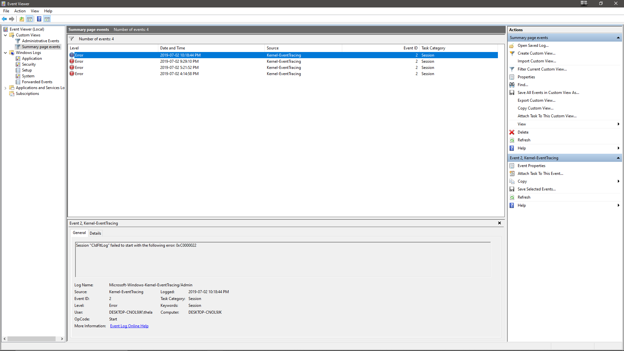Image resolution: width=624 pixels, height=351 pixels.
Task: Expand Applications and Services Logs node
Action: (5, 88)
